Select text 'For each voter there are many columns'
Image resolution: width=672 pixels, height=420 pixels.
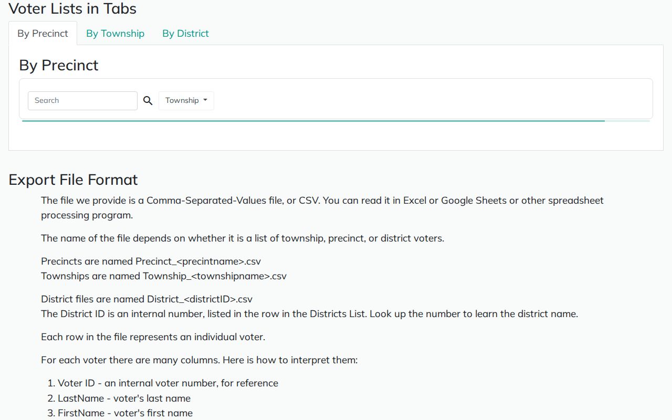[x=130, y=360]
